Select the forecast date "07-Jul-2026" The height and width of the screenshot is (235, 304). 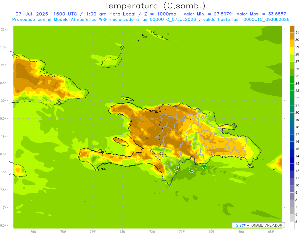tap(32, 14)
